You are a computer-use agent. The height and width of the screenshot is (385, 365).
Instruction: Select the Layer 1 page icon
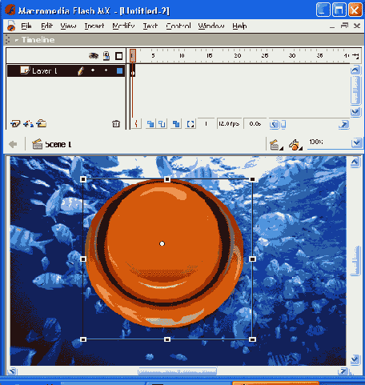click(x=25, y=70)
